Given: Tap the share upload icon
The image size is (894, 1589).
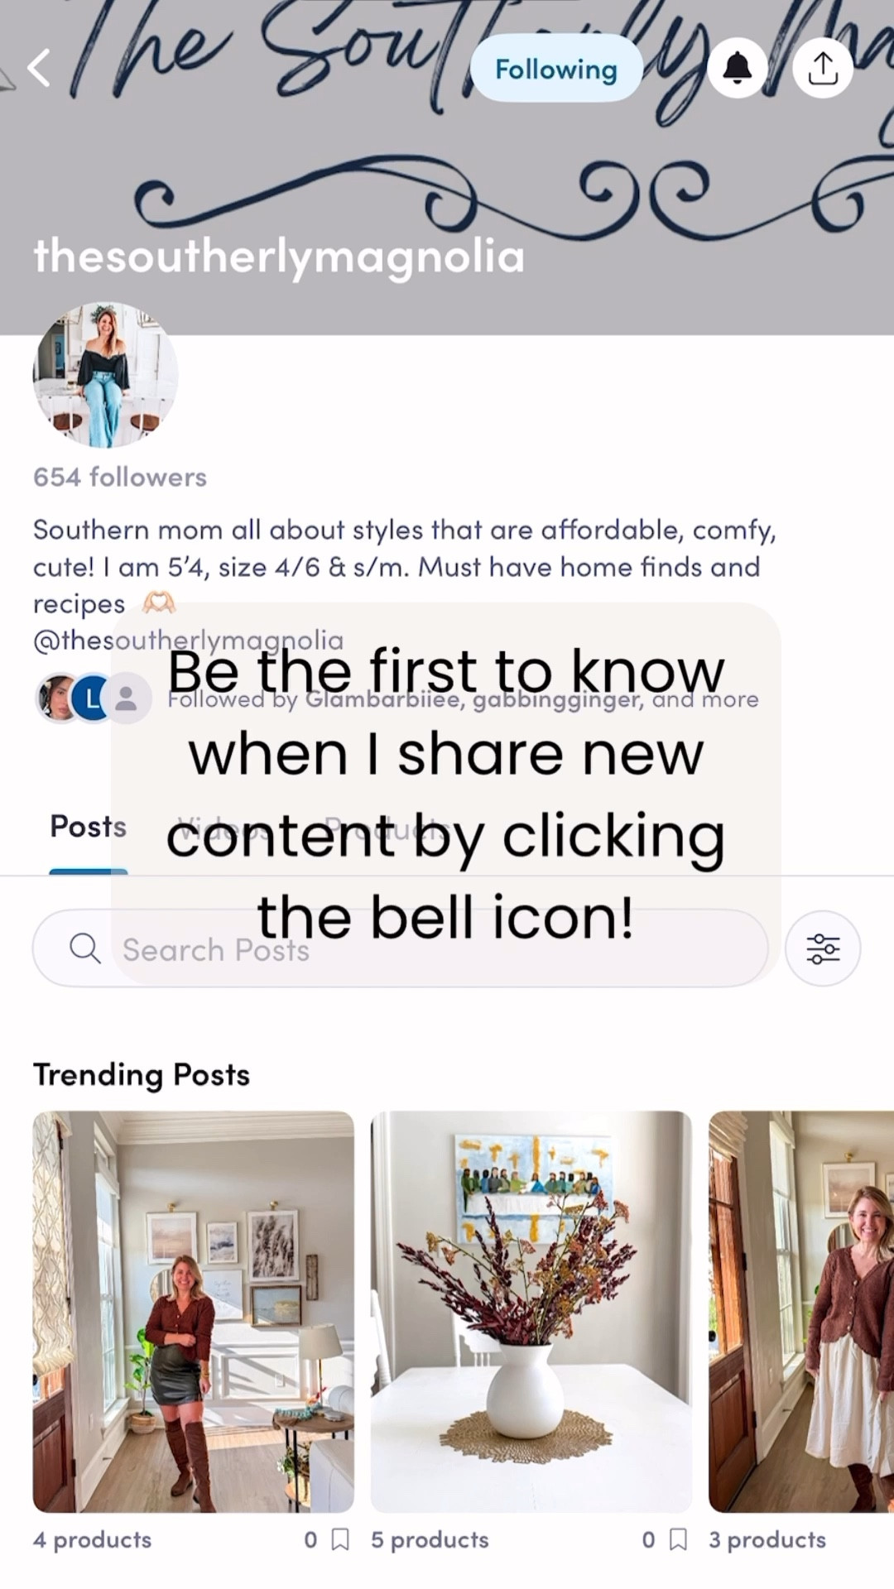Looking at the screenshot, I should tap(823, 68).
